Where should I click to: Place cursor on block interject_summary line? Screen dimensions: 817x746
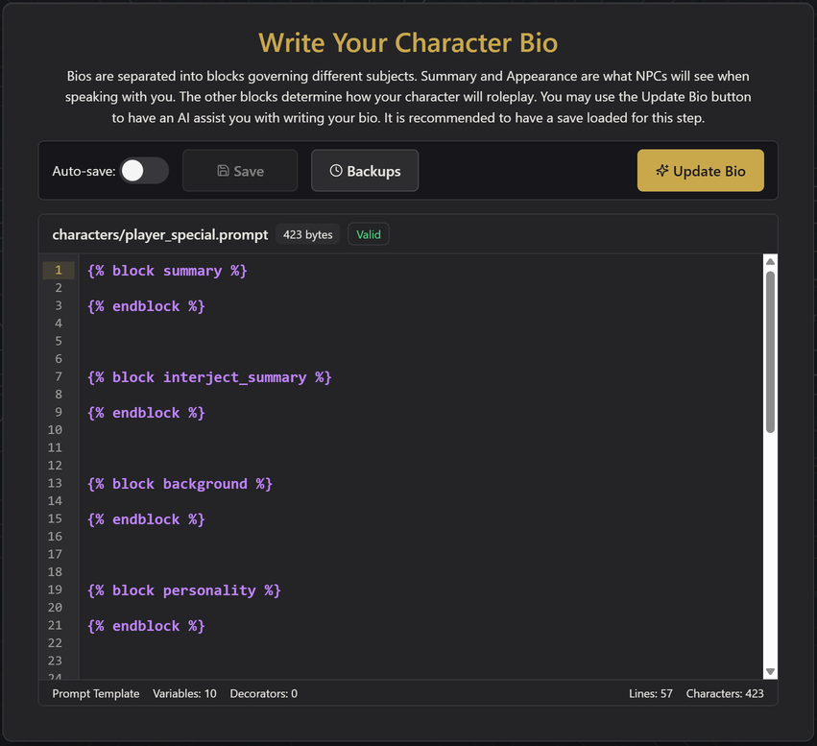click(209, 377)
